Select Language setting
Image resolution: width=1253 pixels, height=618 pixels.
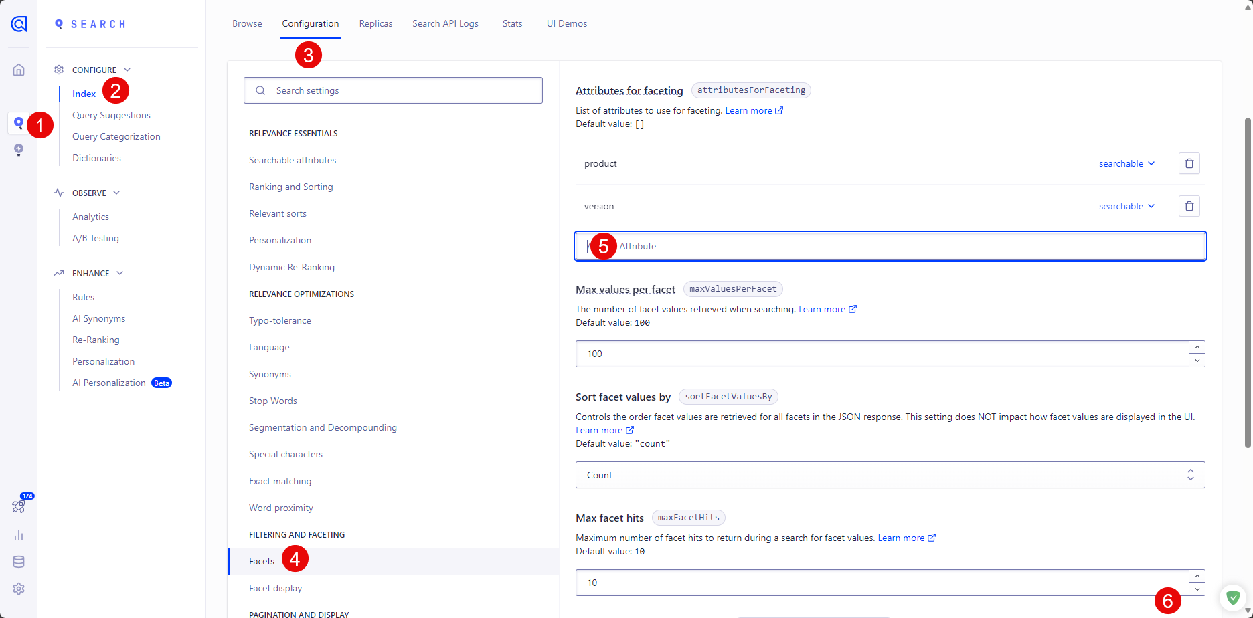click(x=269, y=347)
